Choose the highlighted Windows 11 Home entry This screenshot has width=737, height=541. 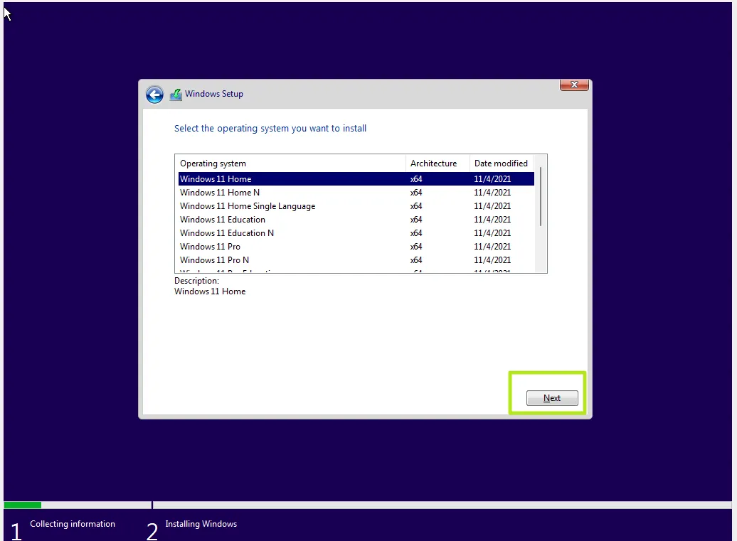point(216,178)
